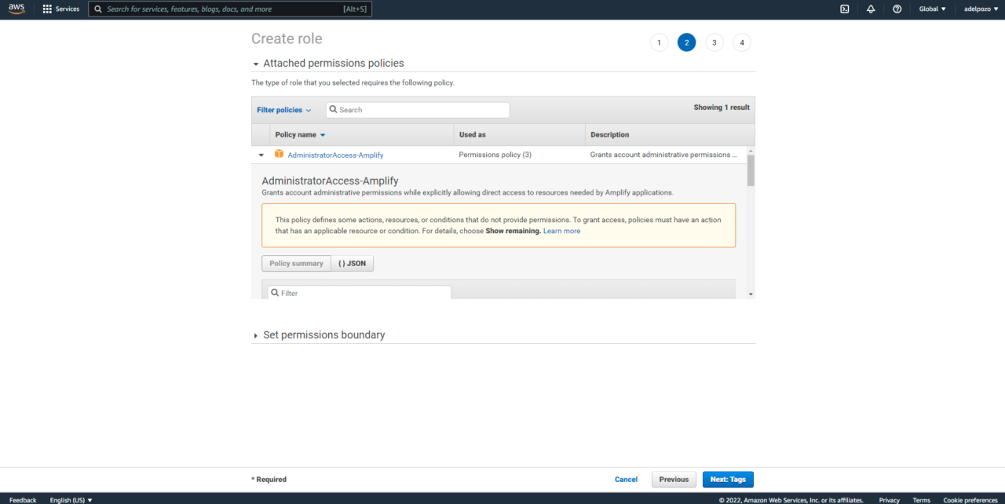1005x504 pixels.
Task: Click the AWS logo home icon
Action: [x=16, y=9]
